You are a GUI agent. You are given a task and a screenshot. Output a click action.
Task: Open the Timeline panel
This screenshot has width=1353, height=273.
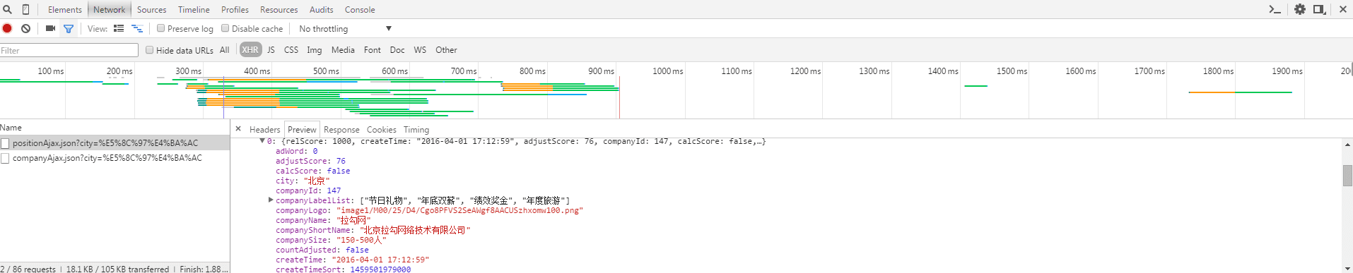coord(194,10)
